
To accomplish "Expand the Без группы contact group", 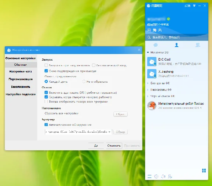I will (x=148, y=83).
